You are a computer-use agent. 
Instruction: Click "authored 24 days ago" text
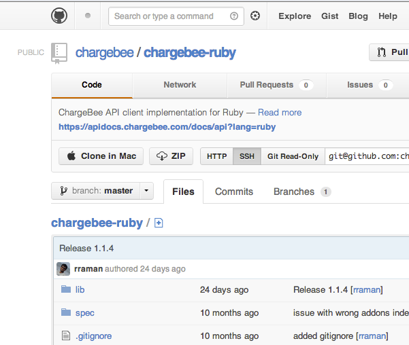[145, 269]
